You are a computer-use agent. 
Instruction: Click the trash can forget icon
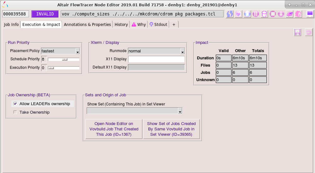click(264, 14)
